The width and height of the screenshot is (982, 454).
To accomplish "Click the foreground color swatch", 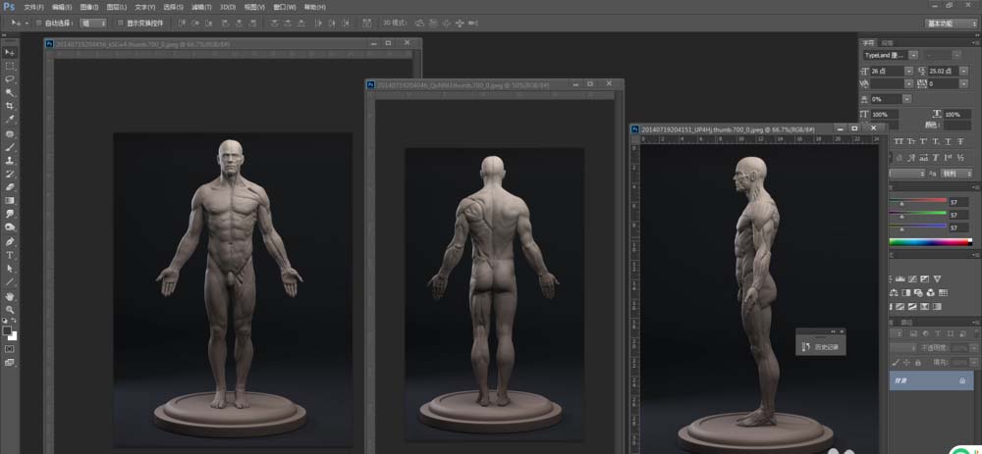I will 8,331.
